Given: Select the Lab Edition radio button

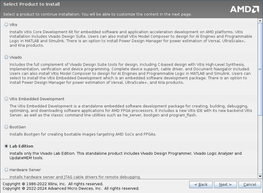Looking at the screenshot, I should coord(6,146).
